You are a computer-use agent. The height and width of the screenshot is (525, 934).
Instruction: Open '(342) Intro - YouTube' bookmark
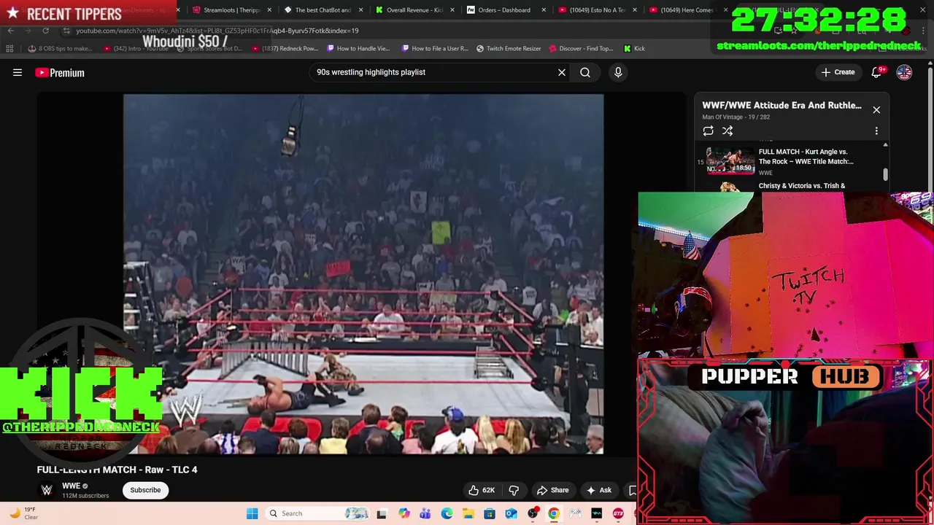(x=136, y=49)
